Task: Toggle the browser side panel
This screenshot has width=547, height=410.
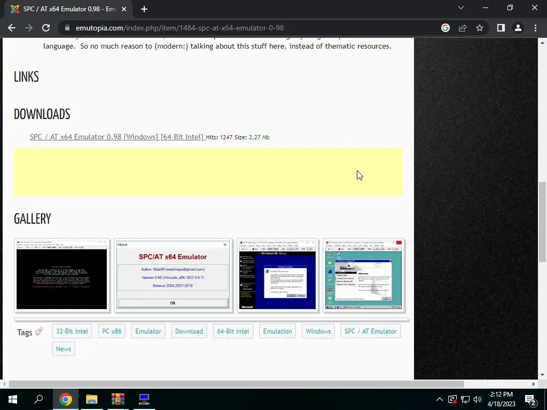Action: click(501, 28)
